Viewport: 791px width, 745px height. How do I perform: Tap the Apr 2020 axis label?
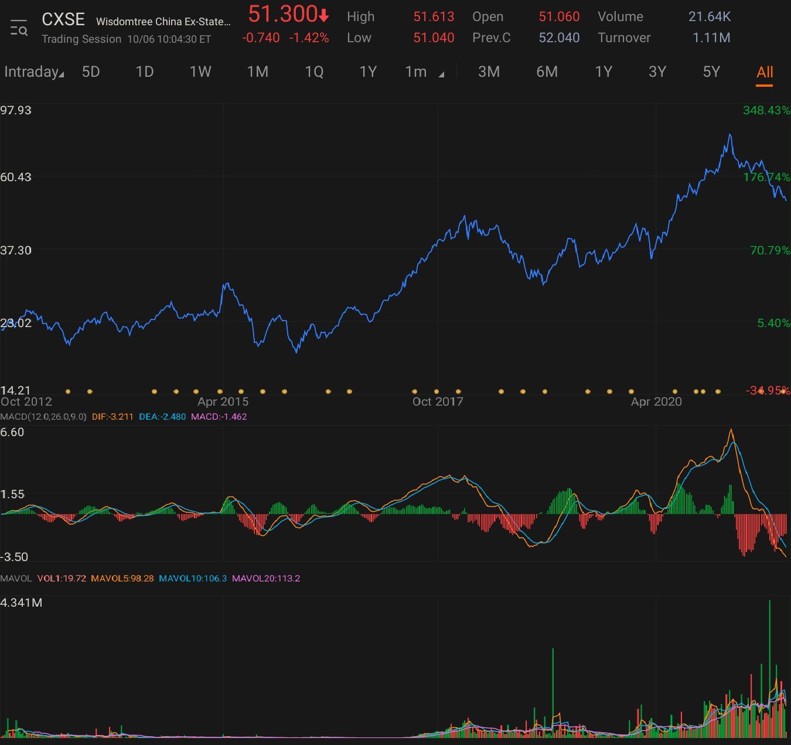point(656,402)
